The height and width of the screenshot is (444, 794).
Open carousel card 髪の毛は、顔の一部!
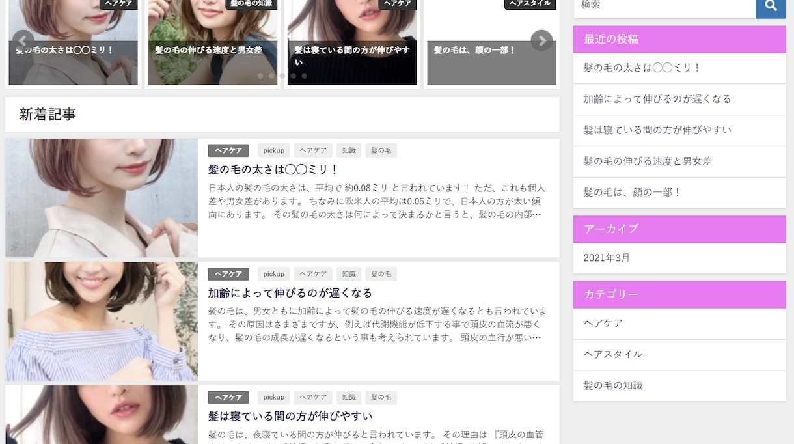point(491,42)
